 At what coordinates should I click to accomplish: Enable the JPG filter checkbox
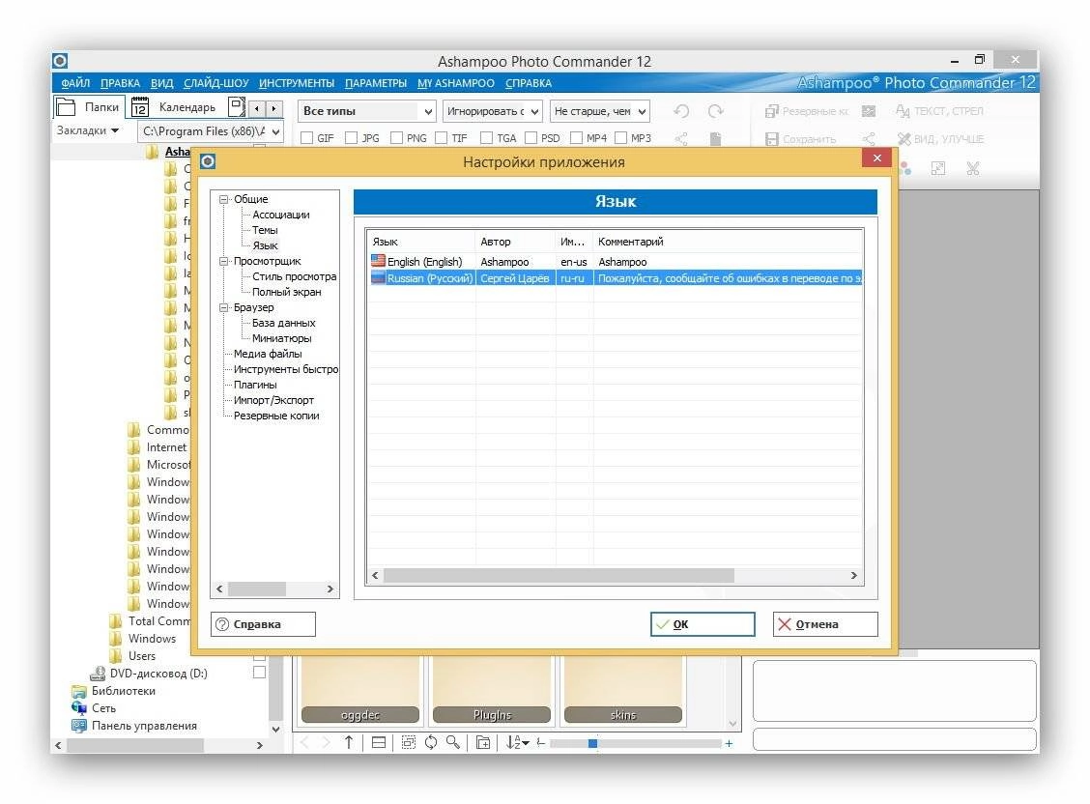(x=351, y=138)
